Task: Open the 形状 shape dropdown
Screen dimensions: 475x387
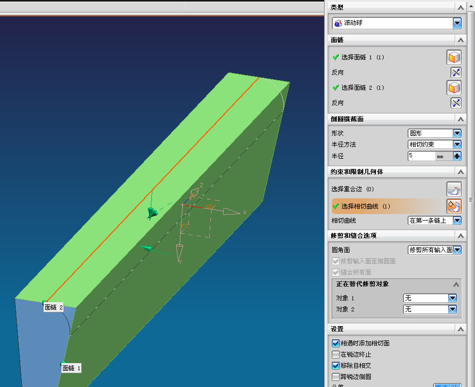Action: 457,133
